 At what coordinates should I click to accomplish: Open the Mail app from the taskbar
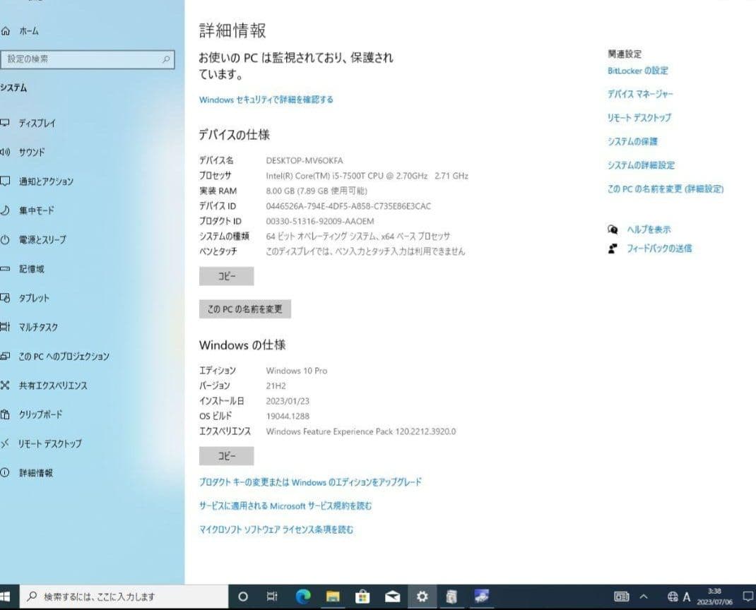[x=391, y=596]
